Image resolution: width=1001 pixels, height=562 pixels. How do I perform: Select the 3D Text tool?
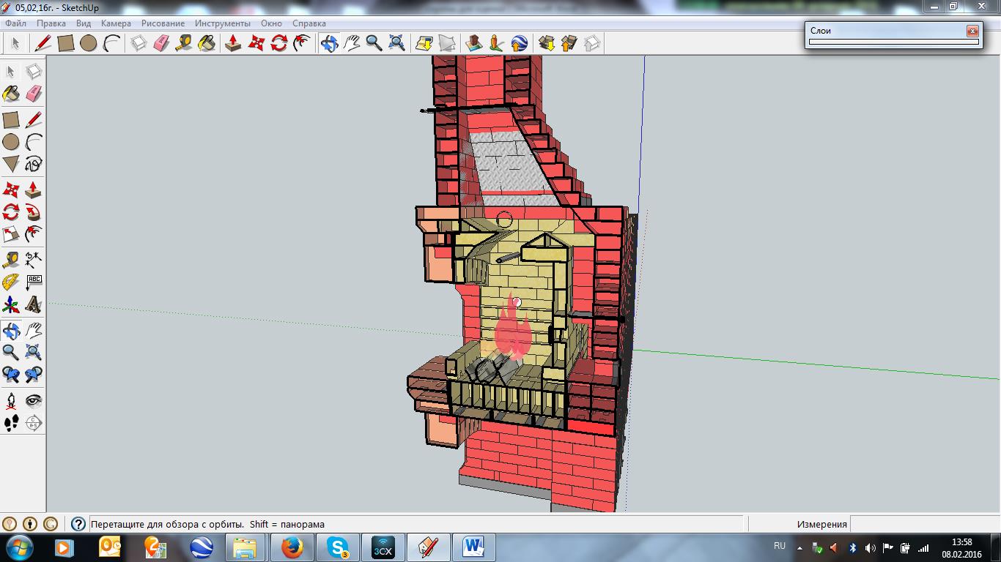tap(34, 304)
